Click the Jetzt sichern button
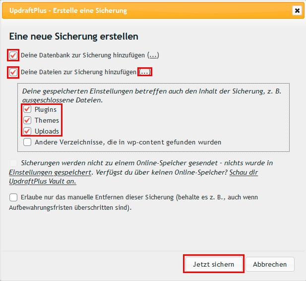Viewport: 306px width, 281px height. (214, 264)
